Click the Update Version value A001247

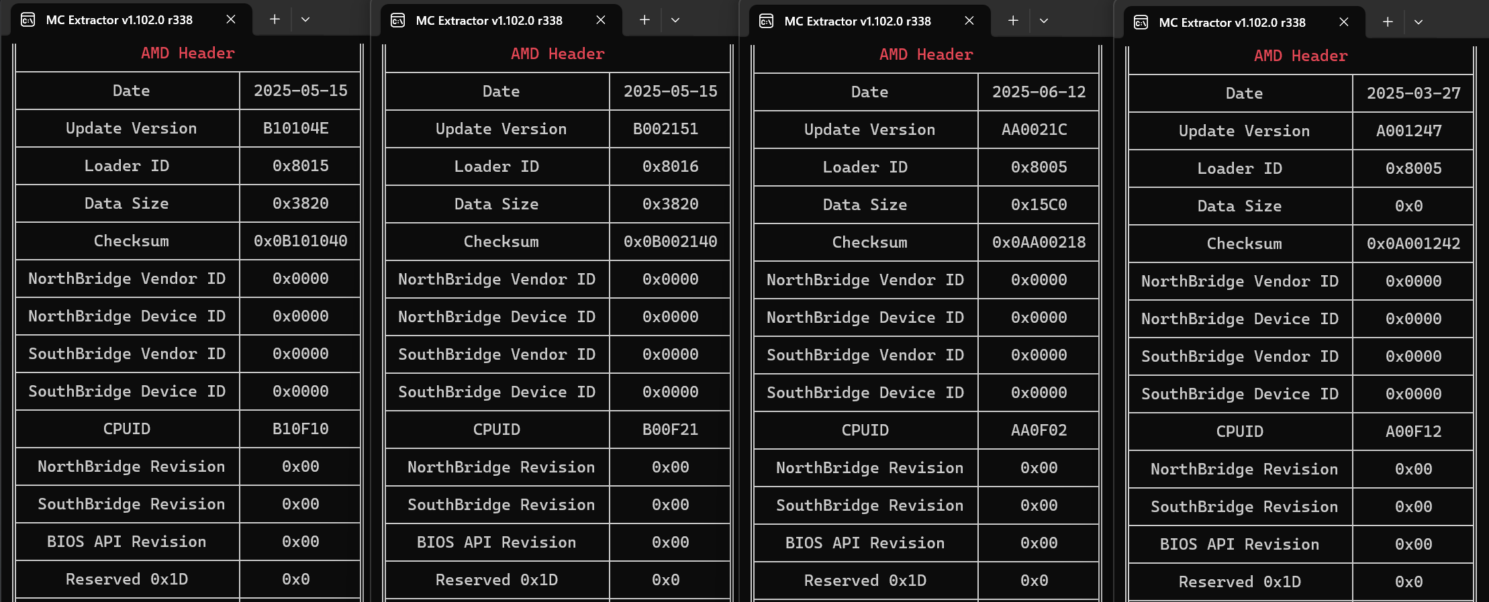(1409, 131)
